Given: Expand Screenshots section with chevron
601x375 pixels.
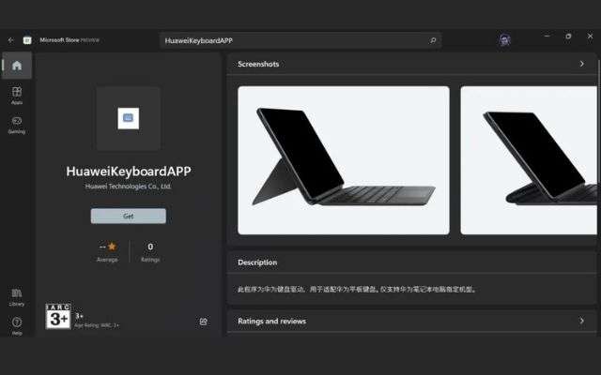Looking at the screenshot, I should pyautogui.click(x=582, y=64).
